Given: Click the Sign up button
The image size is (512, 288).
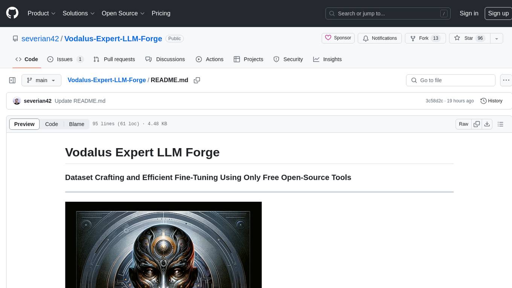Looking at the screenshot, I should click(x=498, y=13).
